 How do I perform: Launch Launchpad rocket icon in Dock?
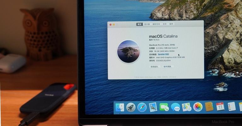tap(131, 107)
